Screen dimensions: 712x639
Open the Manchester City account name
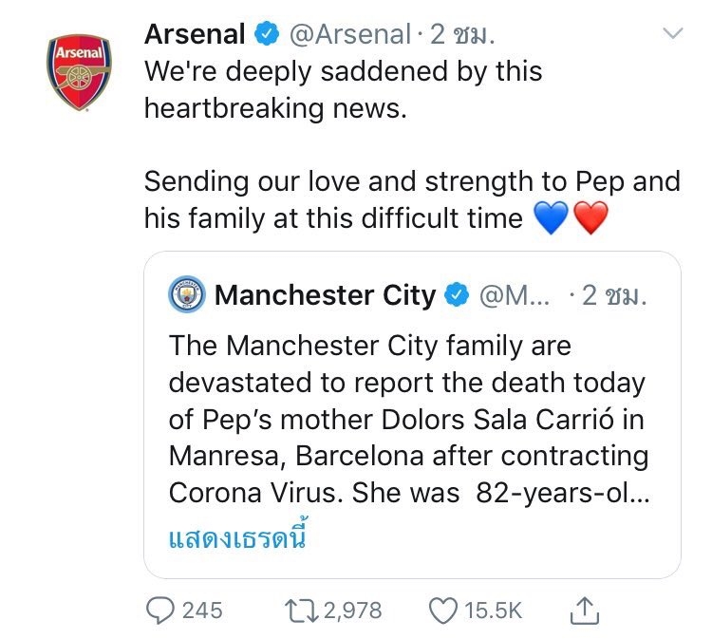pos(325,295)
